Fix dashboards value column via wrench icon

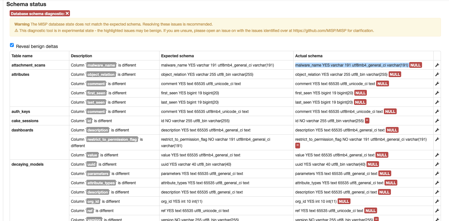[437, 155]
